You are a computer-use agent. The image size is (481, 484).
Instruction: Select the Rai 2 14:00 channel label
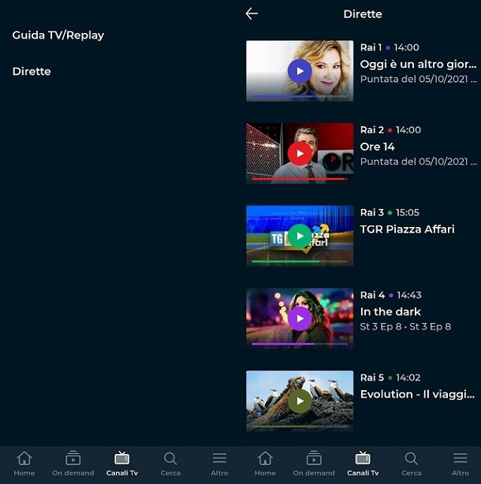click(x=390, y=130)
